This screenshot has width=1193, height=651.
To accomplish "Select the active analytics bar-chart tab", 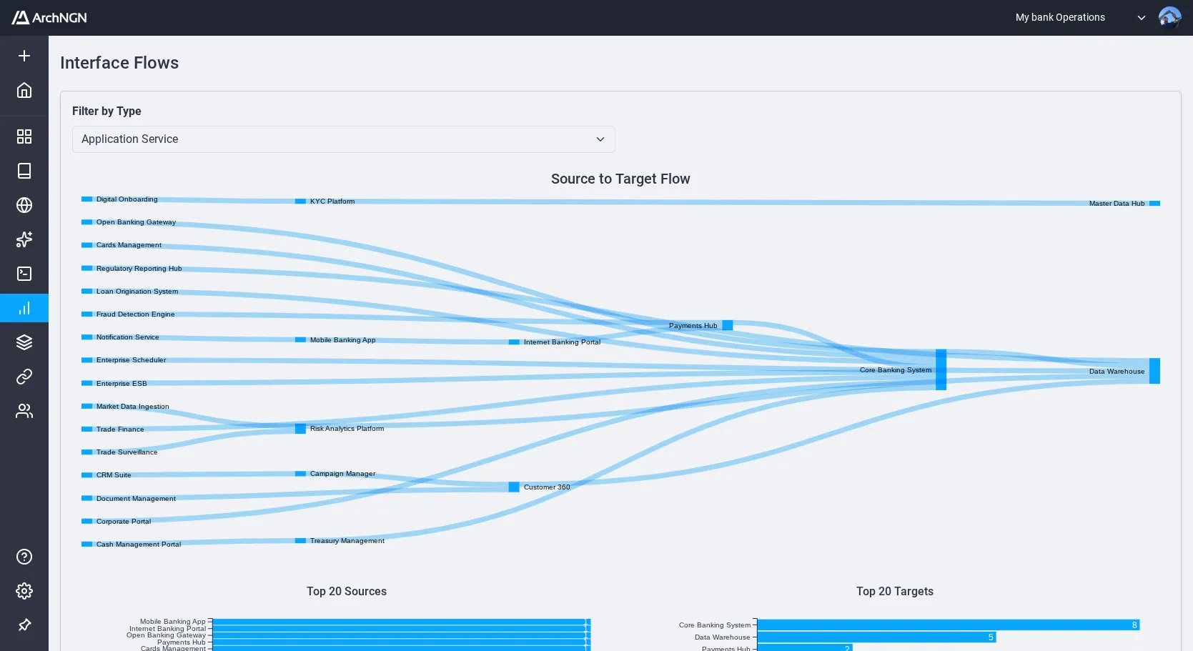I will pos(24,308).
